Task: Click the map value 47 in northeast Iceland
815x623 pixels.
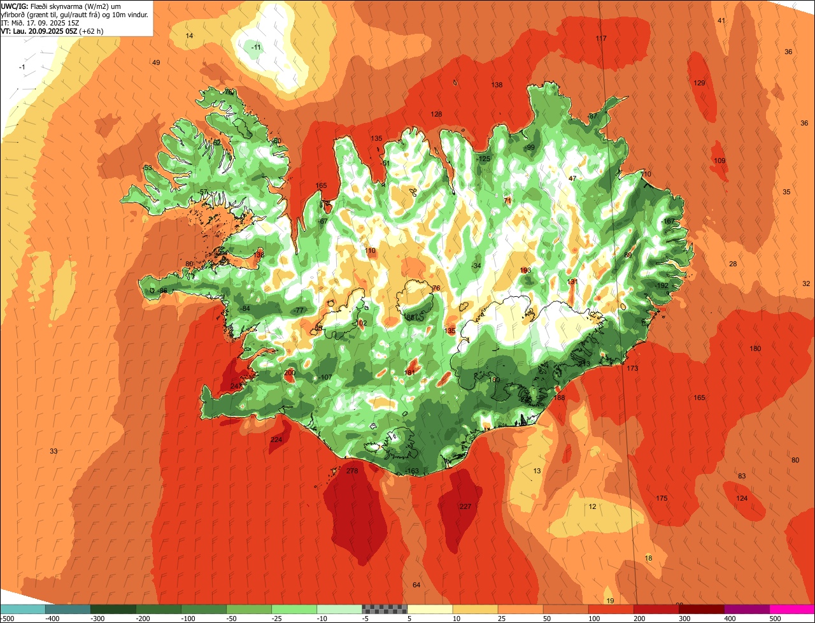Action: click(572, 178)
